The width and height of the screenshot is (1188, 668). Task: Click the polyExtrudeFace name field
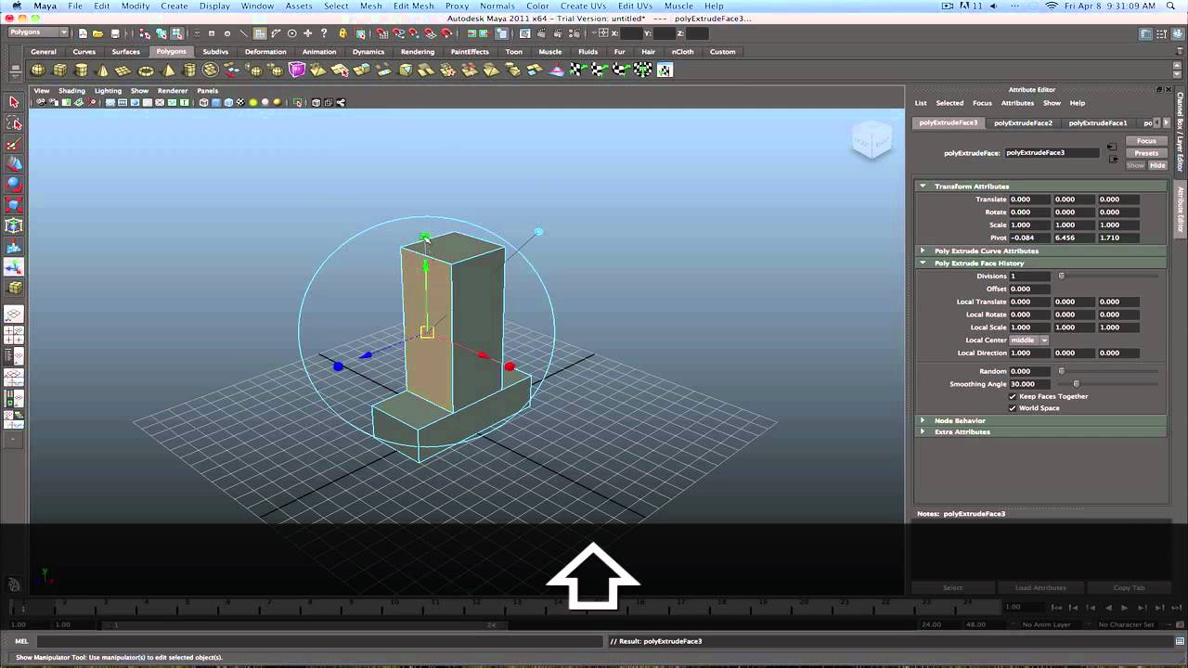[1052, 152]
